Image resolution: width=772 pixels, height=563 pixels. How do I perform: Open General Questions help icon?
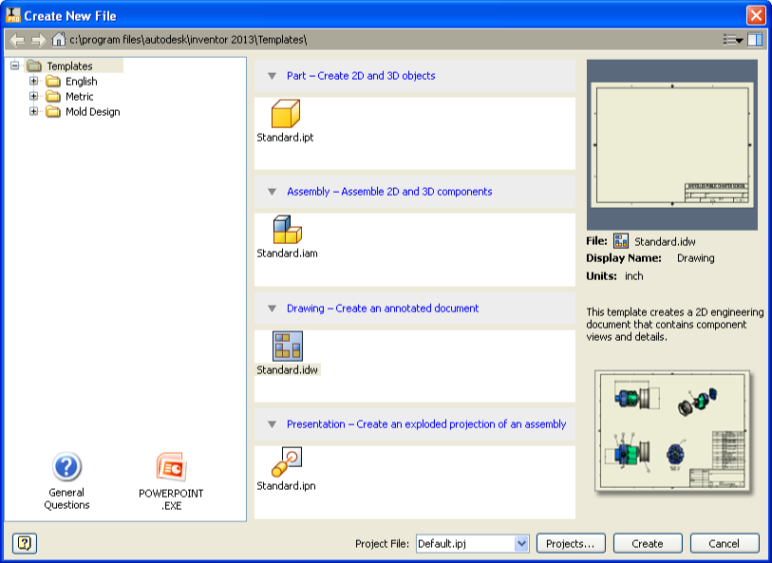click(x=66, y=467)
